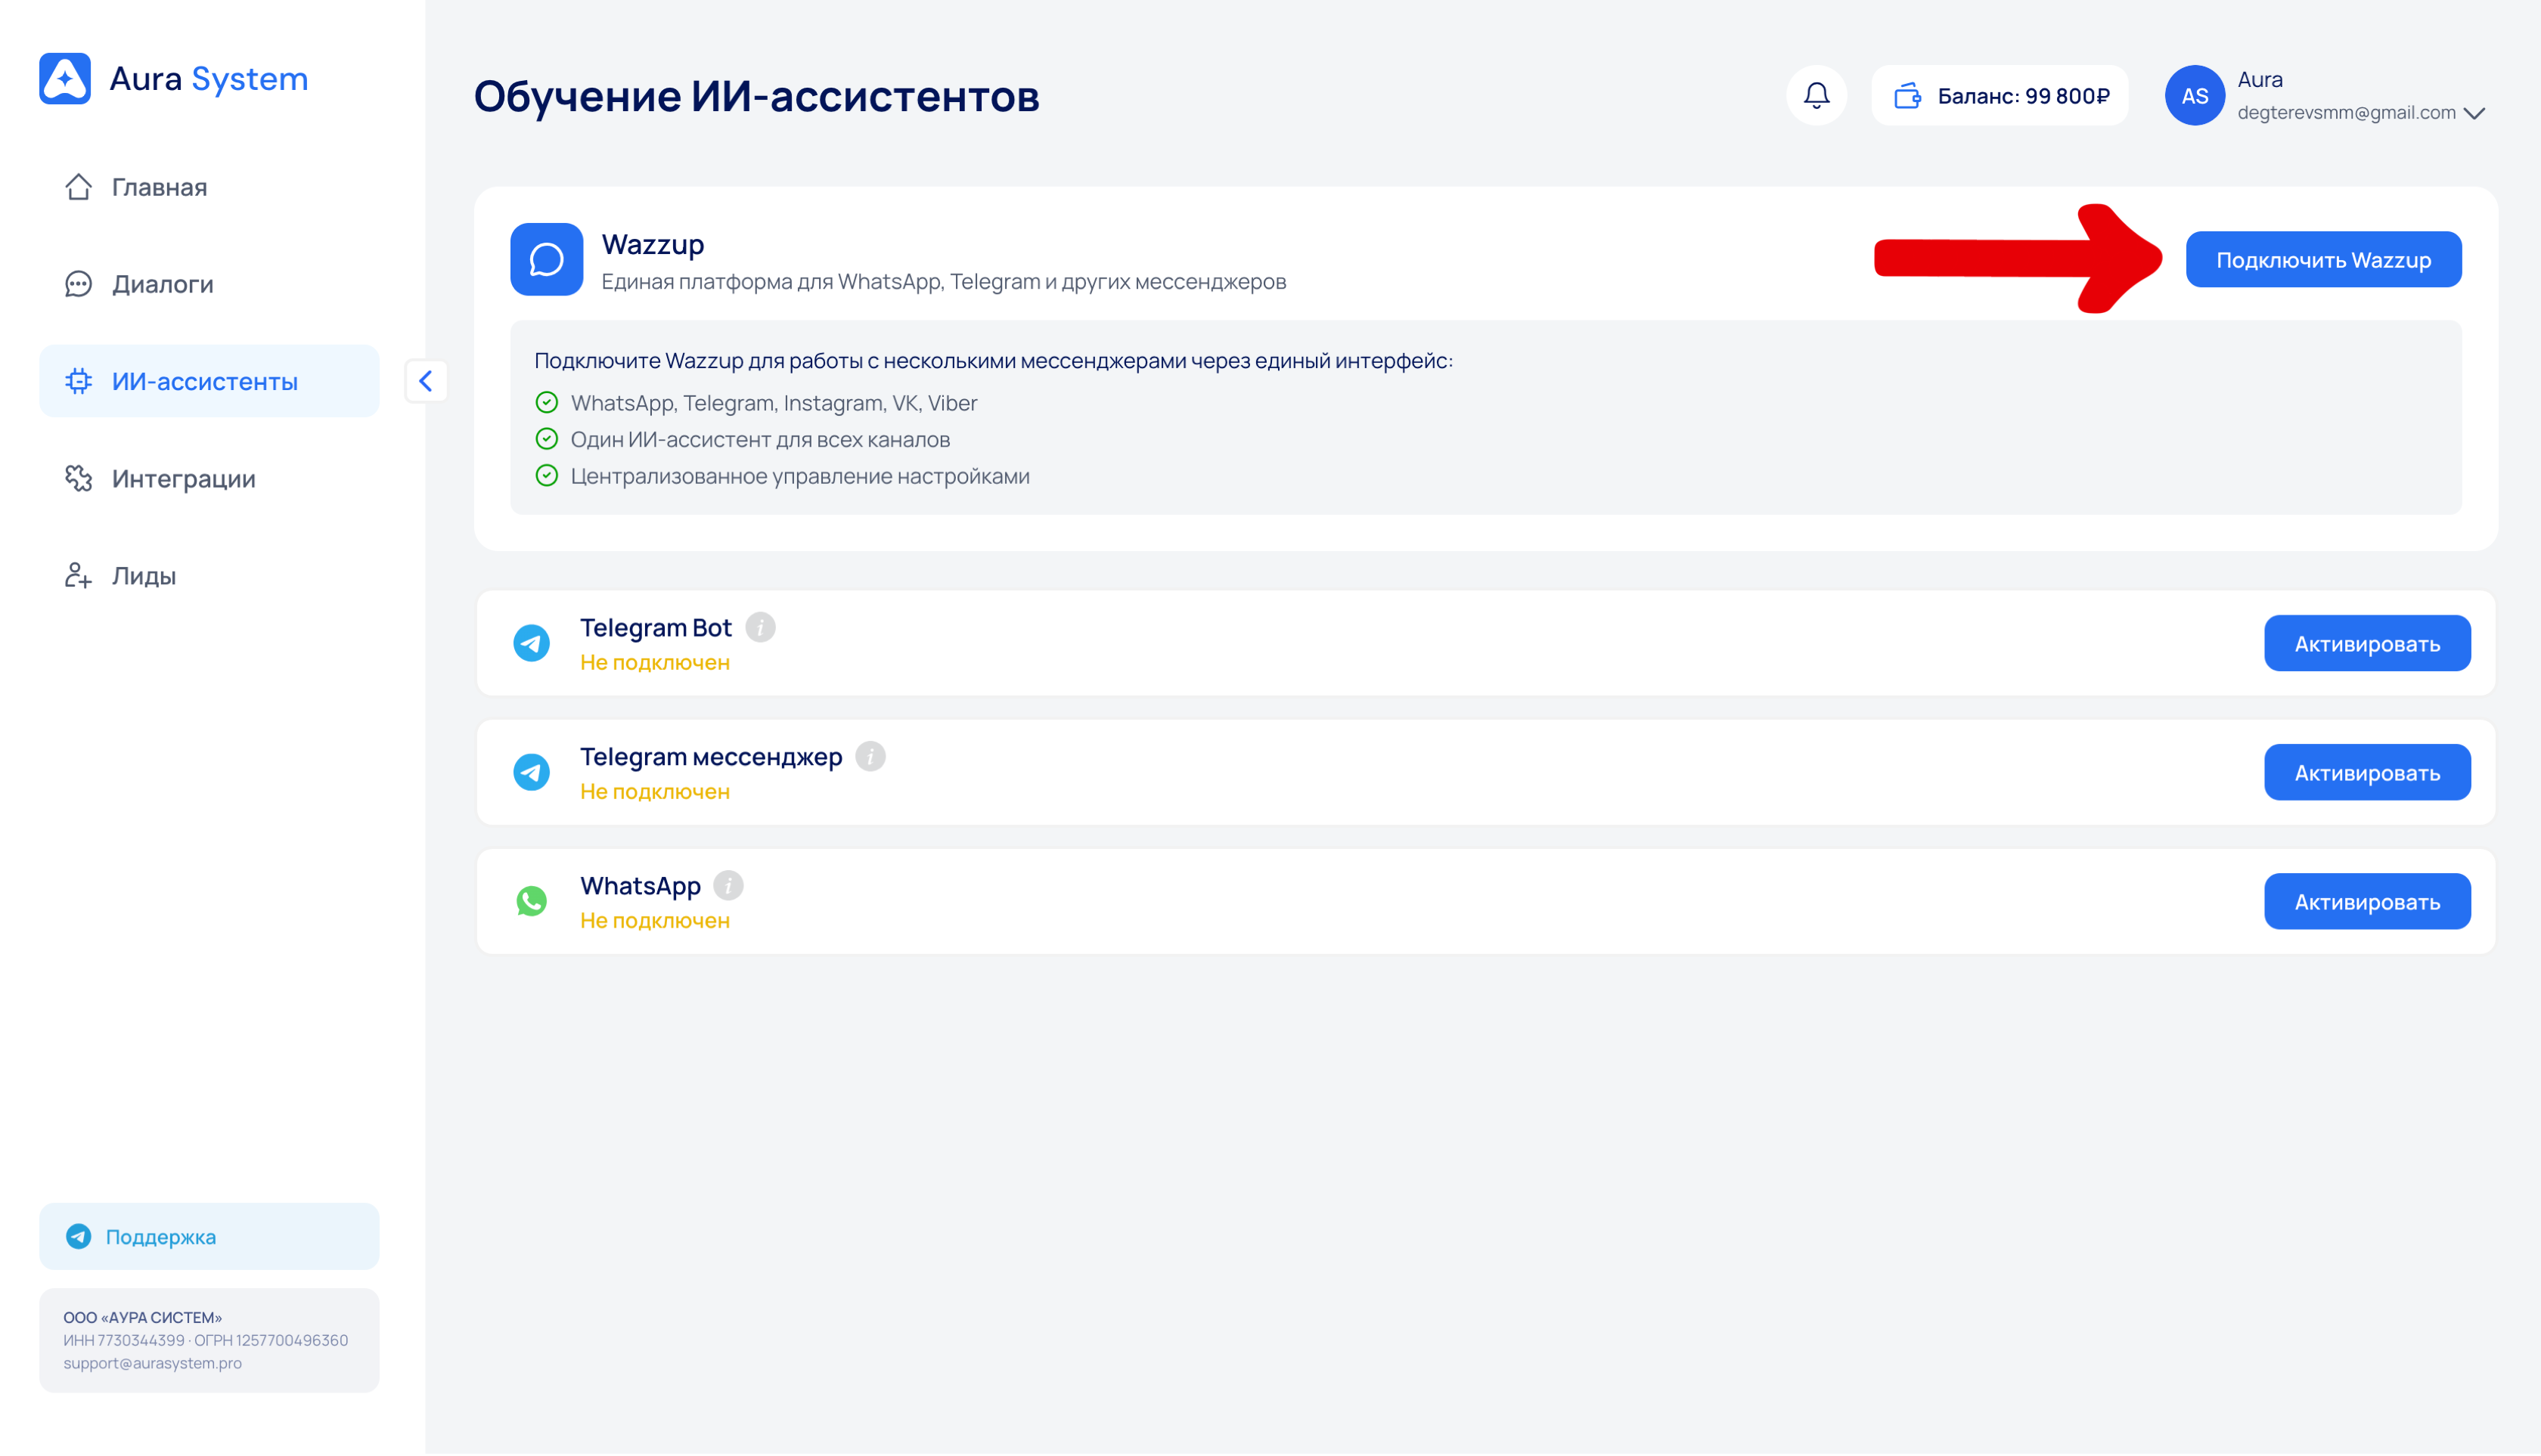Expand the account dropdown next to email

tap(2474, 113)
